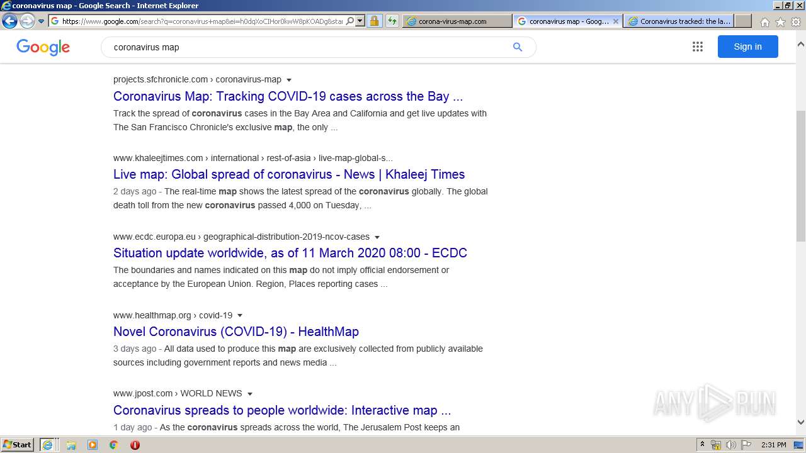The height and width of the screenshot is (453, 806).
Task: Open the file explorer taskbar icon
Action: point(71,445)
